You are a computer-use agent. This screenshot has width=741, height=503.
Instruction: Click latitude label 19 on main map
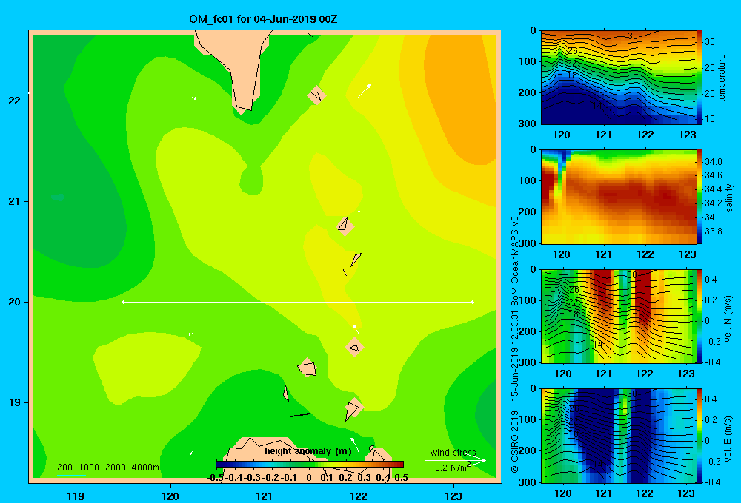coord(14,402)
